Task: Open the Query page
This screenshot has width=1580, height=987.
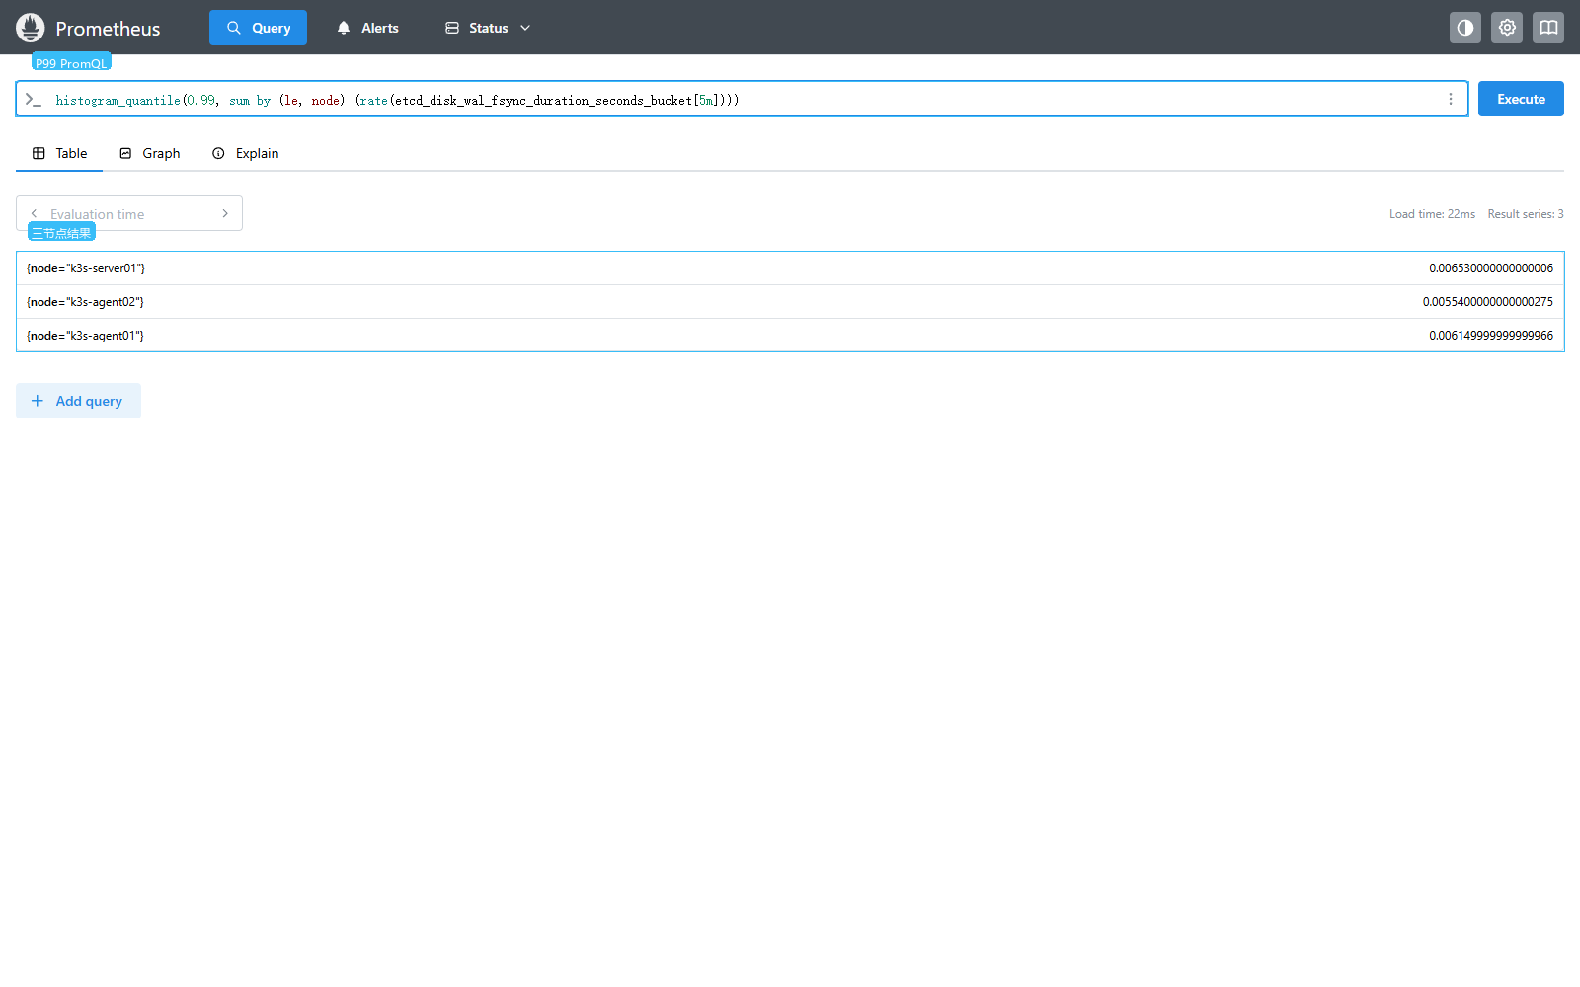Action: pyautogui.click(x=258, y=28)
